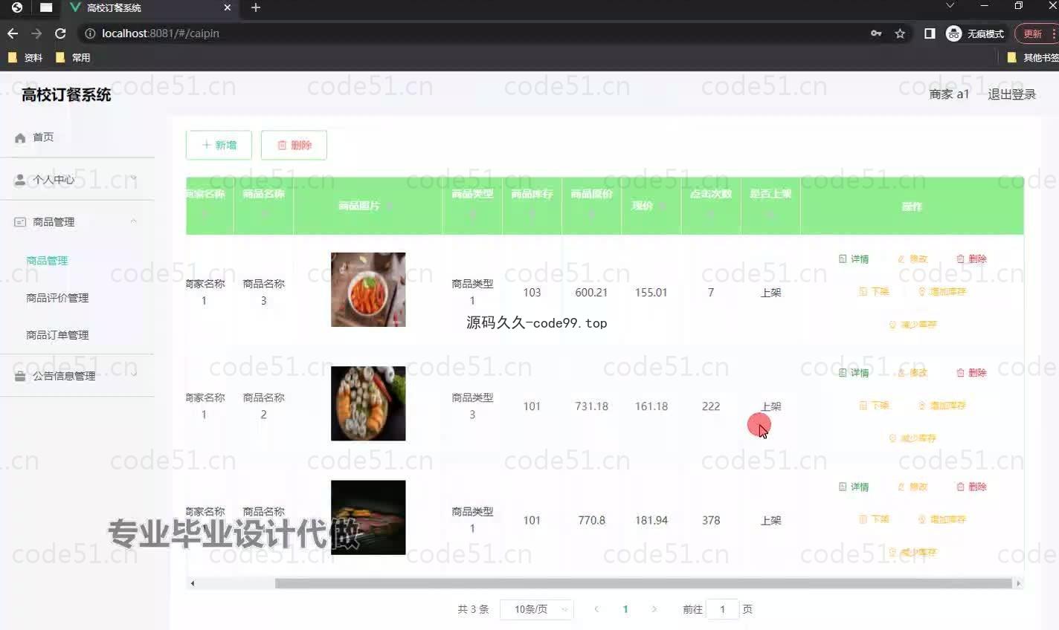
Task: Click 增加库存 for the 161.18 priced row
Action: (941, 406)
